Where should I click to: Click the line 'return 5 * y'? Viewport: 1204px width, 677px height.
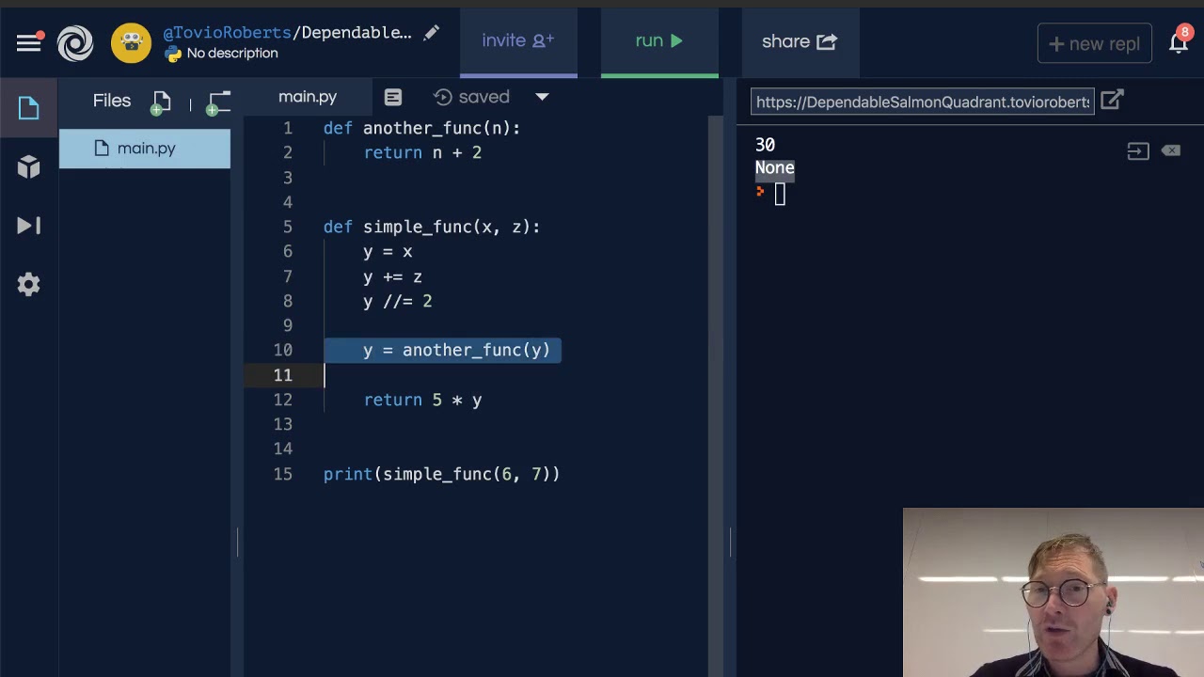click(422, 400)
